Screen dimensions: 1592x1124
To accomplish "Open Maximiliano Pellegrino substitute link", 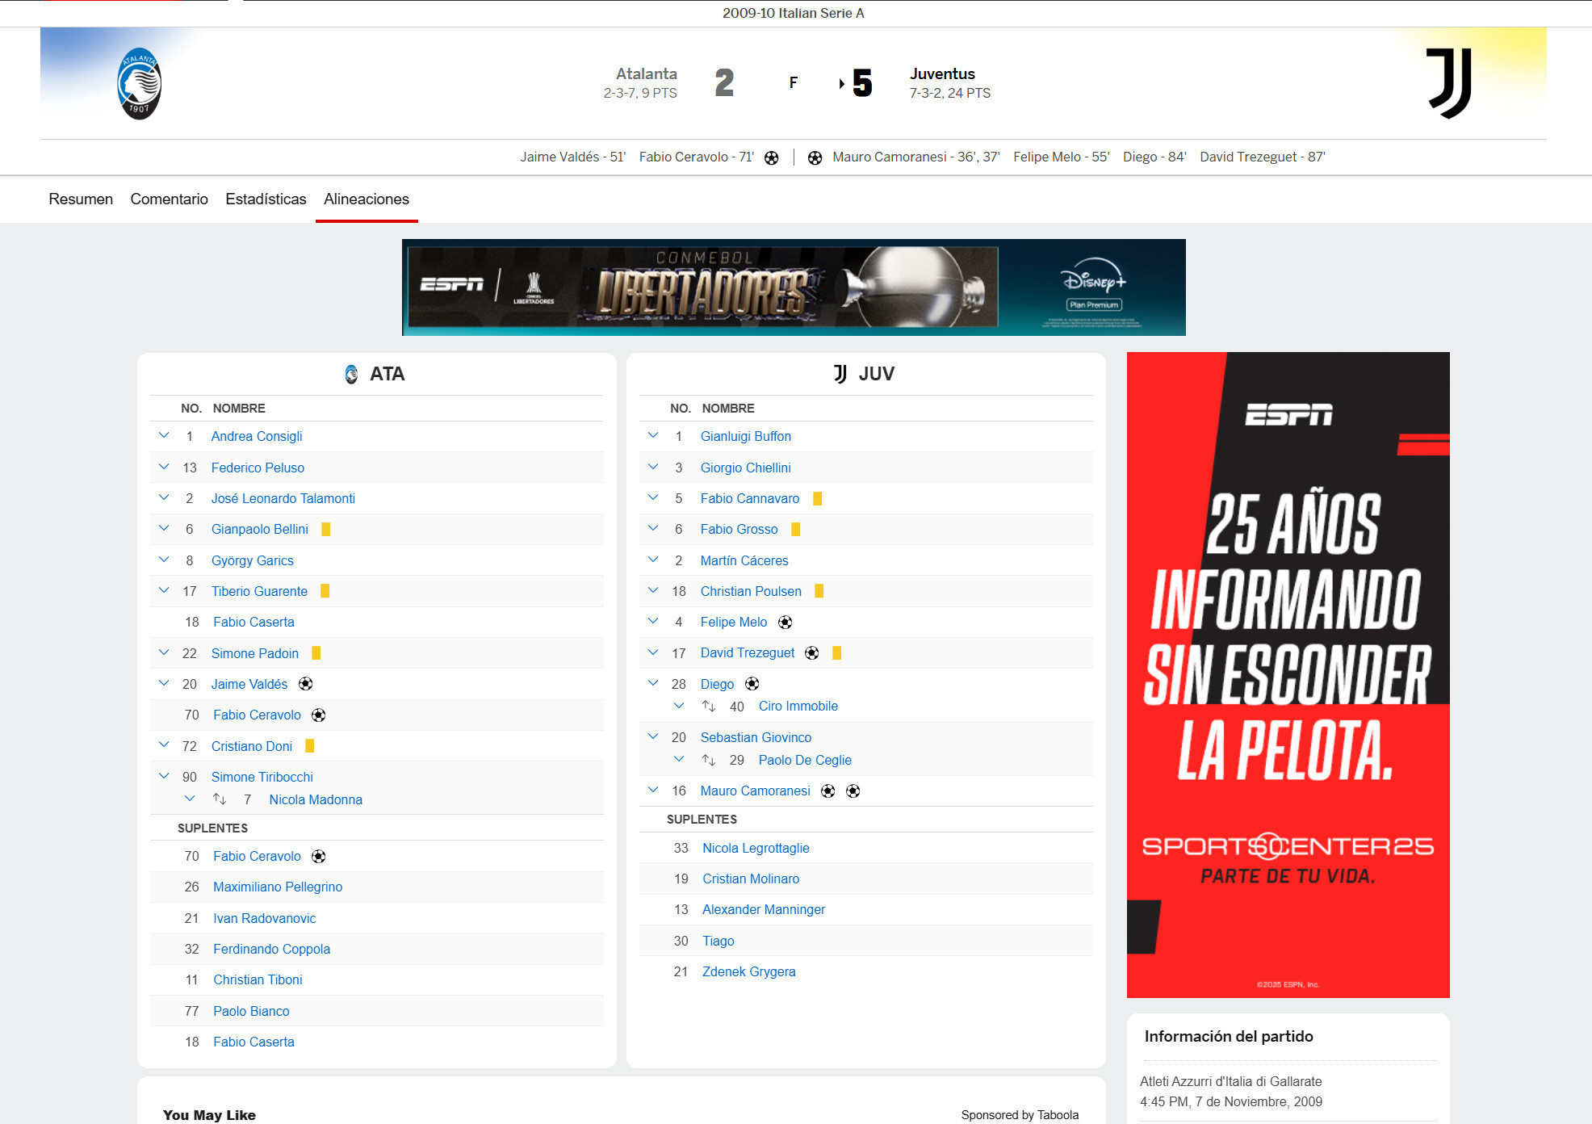I will [278, 887].
